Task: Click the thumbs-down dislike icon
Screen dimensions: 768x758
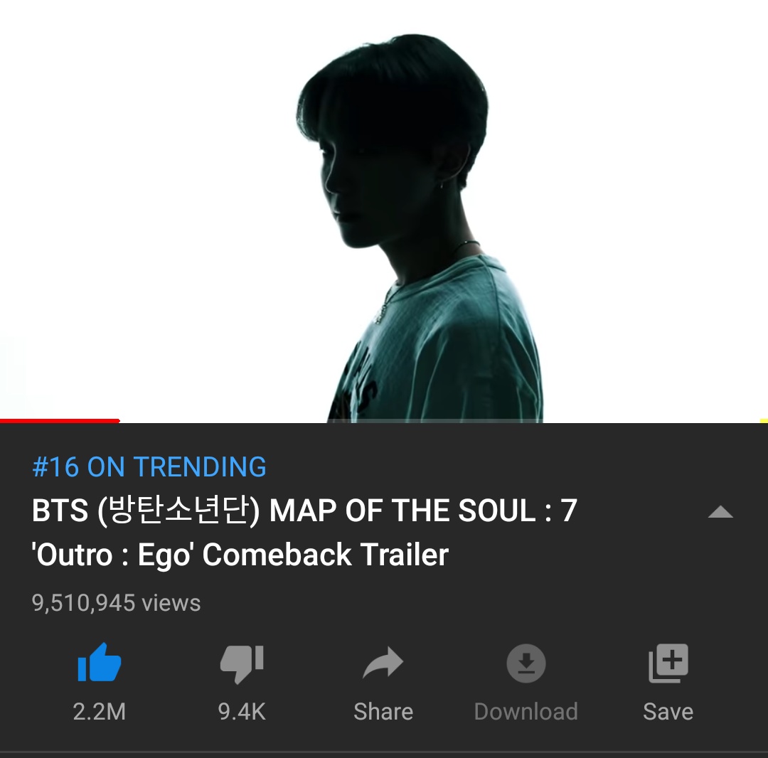Action: pyautogui.click(x=242, y=664)
